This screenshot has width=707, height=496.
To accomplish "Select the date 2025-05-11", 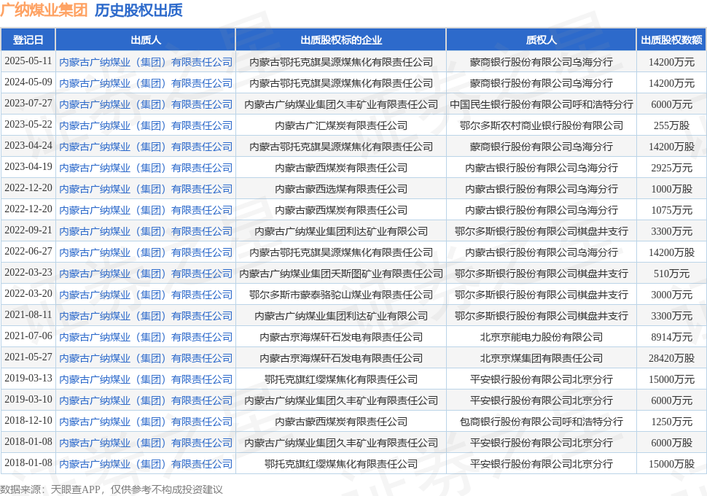I will pos(28,61).
